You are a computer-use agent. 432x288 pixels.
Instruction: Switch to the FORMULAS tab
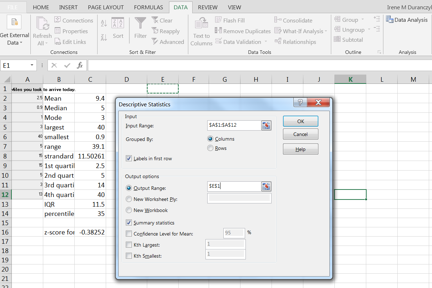[x=148, y=7]
